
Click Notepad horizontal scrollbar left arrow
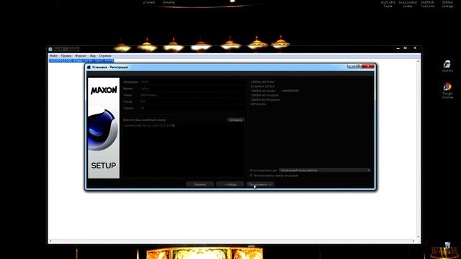[50, 241]
